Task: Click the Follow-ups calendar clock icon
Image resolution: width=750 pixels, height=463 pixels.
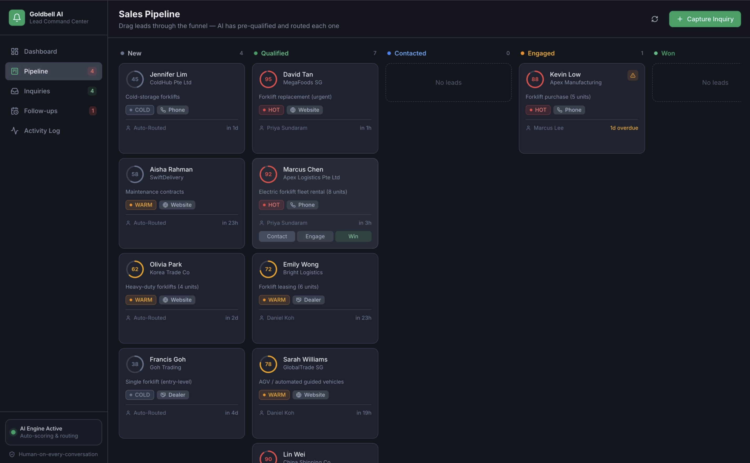Action: click(x=15, y=111)
